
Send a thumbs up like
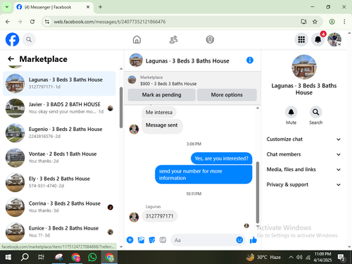pyautogui.click(x=253, y=240)
